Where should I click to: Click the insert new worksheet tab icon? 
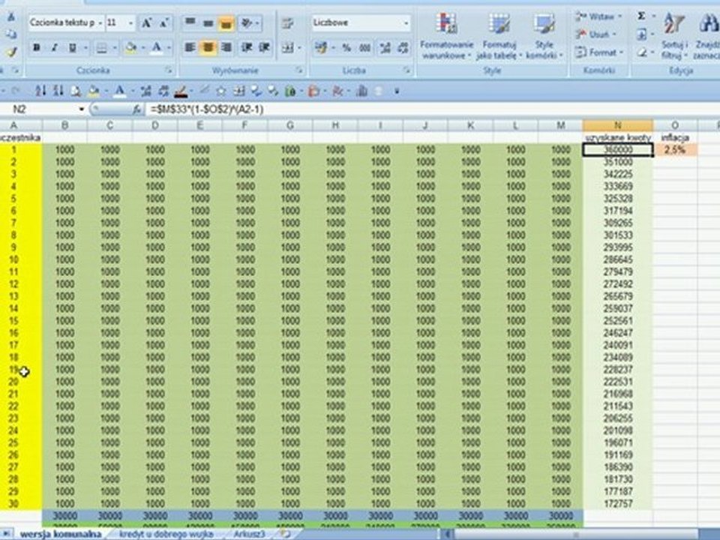tap(285, 533)
